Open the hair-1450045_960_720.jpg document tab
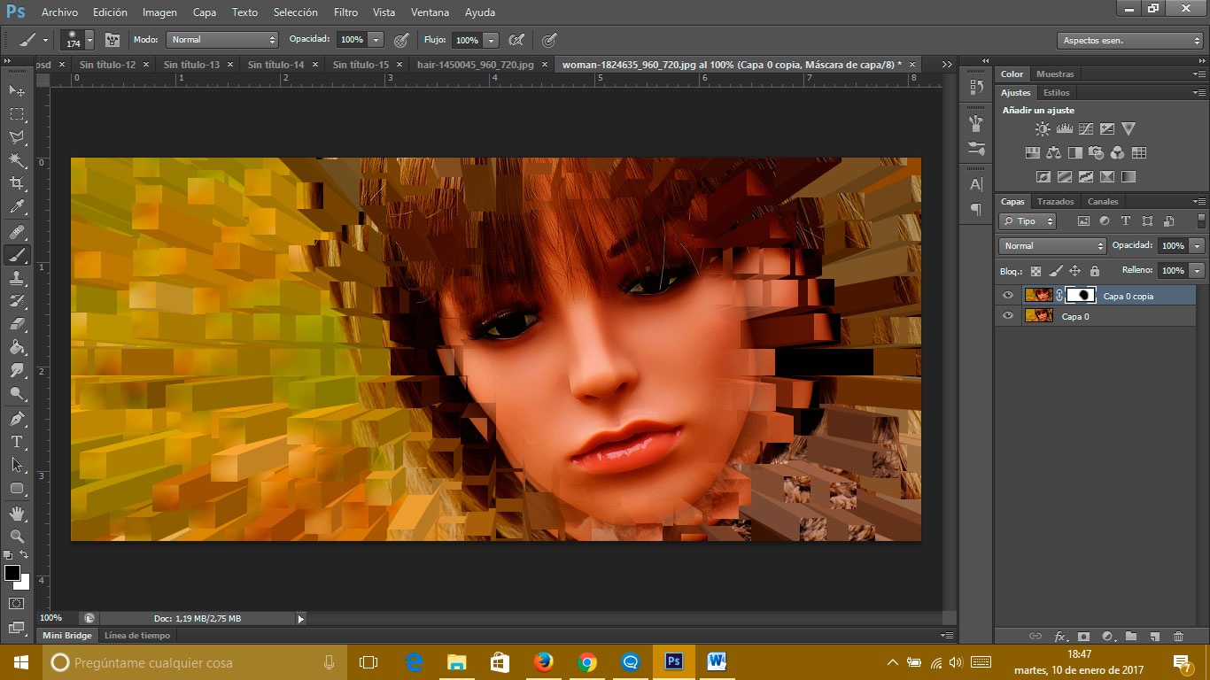The image size is (1210, 680). pos(469,65)
